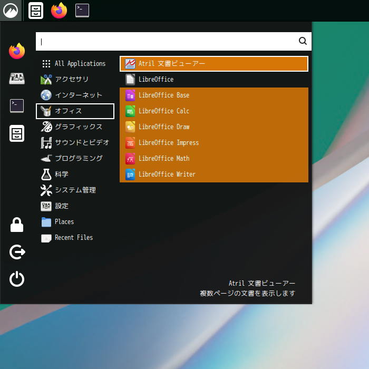The image size is (369, 369).
Task: Click the log out icon
Action: point(17,253)
